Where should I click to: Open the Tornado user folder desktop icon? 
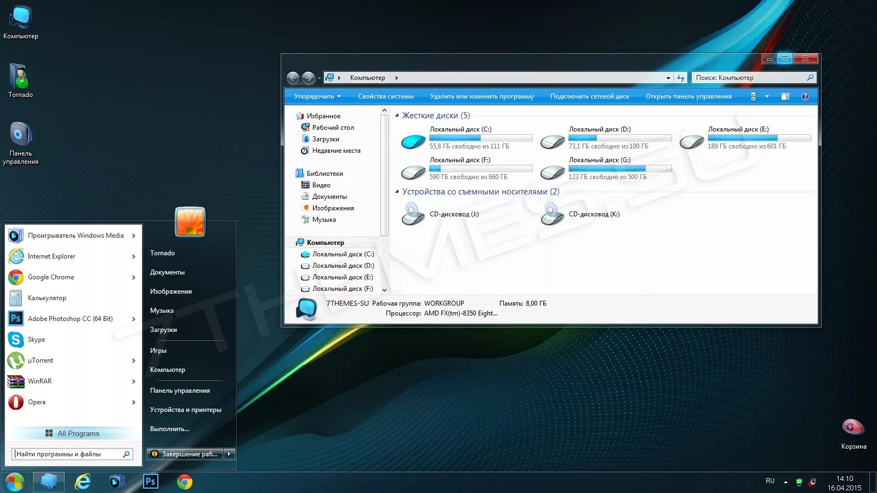(20, 81)
